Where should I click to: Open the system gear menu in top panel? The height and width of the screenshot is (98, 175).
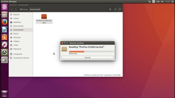pyautogui.click(x=173, y=1)
